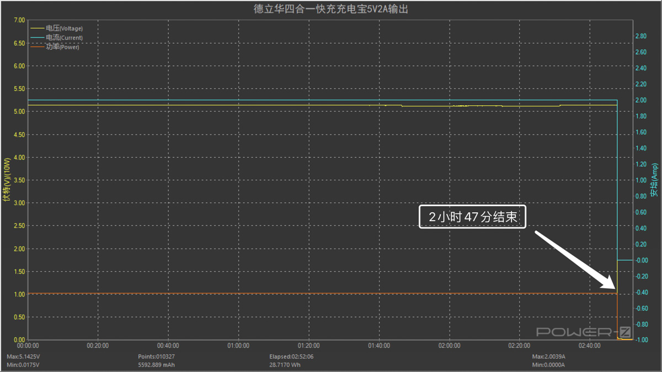Click the 2小时47分结束 annotation box
Viewport: 662px width, 372px height.
click(473, 217)
